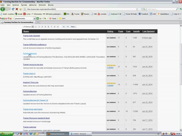Open the happy day logo dropdown

coord(13,18)
